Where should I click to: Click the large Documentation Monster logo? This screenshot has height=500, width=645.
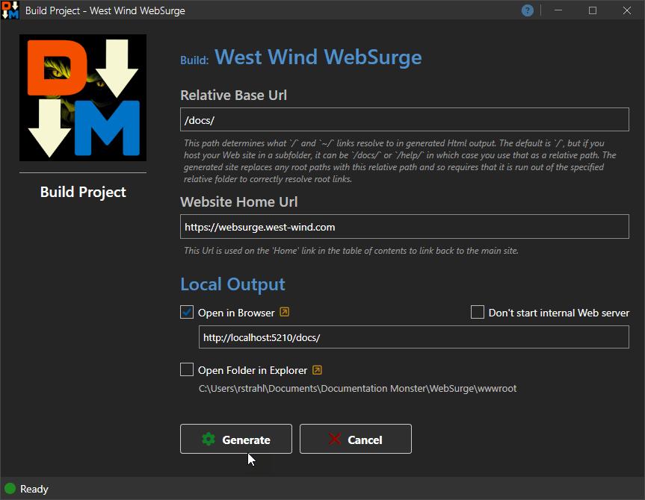pyautogui.click(x=83, y=97)
